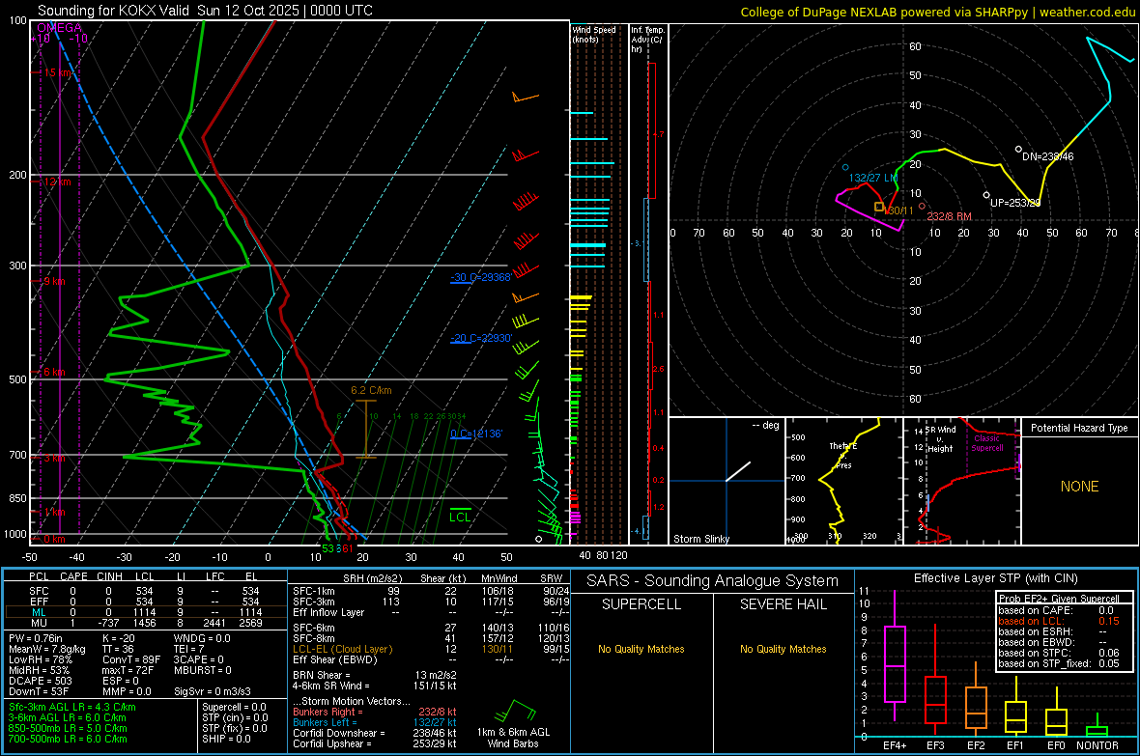This screenshot has width=1140, height=756.
Task: Select the MU parcel row
Action: [x=146, y=623]
